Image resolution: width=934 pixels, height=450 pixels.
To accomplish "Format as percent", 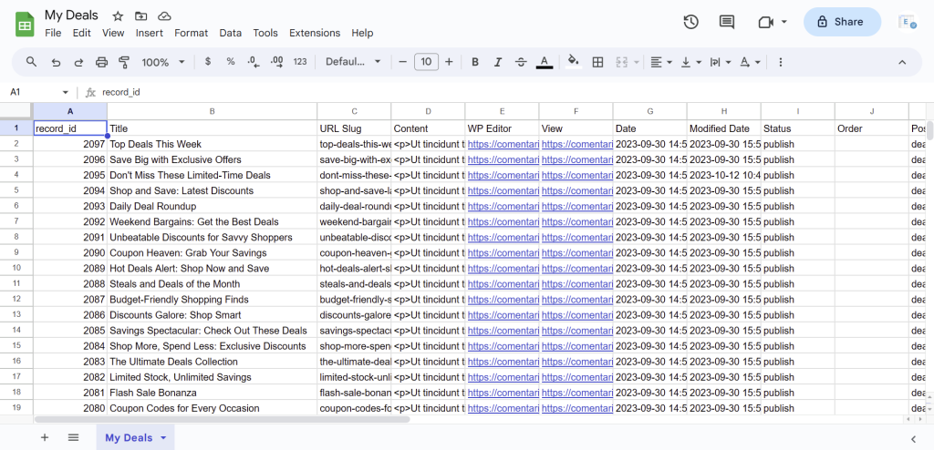I will coord(231,61).
